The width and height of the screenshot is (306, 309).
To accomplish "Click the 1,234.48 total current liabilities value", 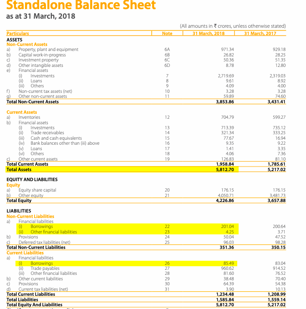I will tap(225, 294).
